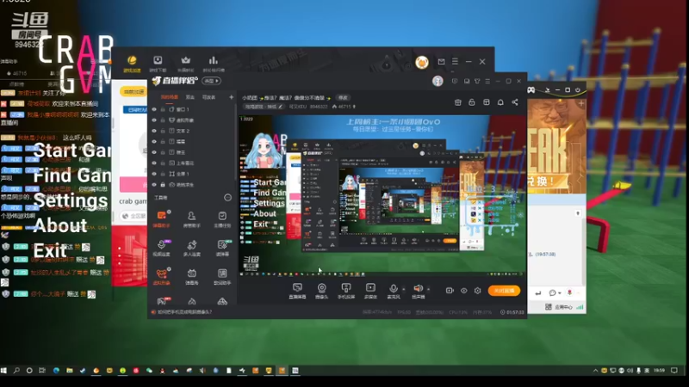Viewport: 689px width, 387px height.
Task: Click the mail icon in the back window
Action: point(441,62)
